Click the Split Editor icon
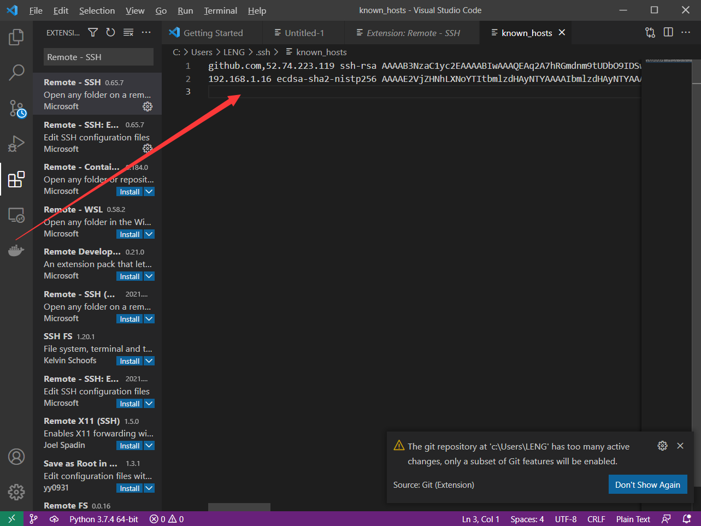 coord(668,32)
